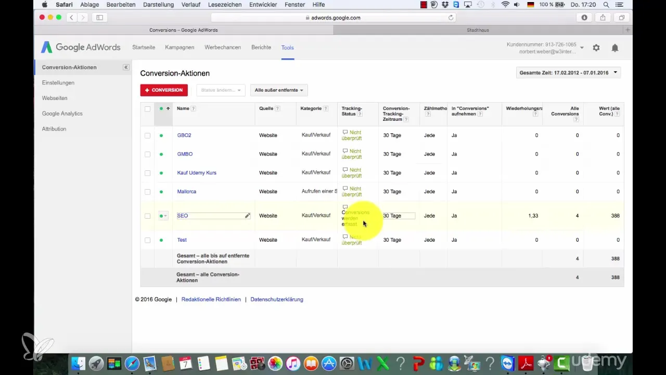666x375 pixels.
Task: Open the Datenschutzerklärung link
Action: 277,299
